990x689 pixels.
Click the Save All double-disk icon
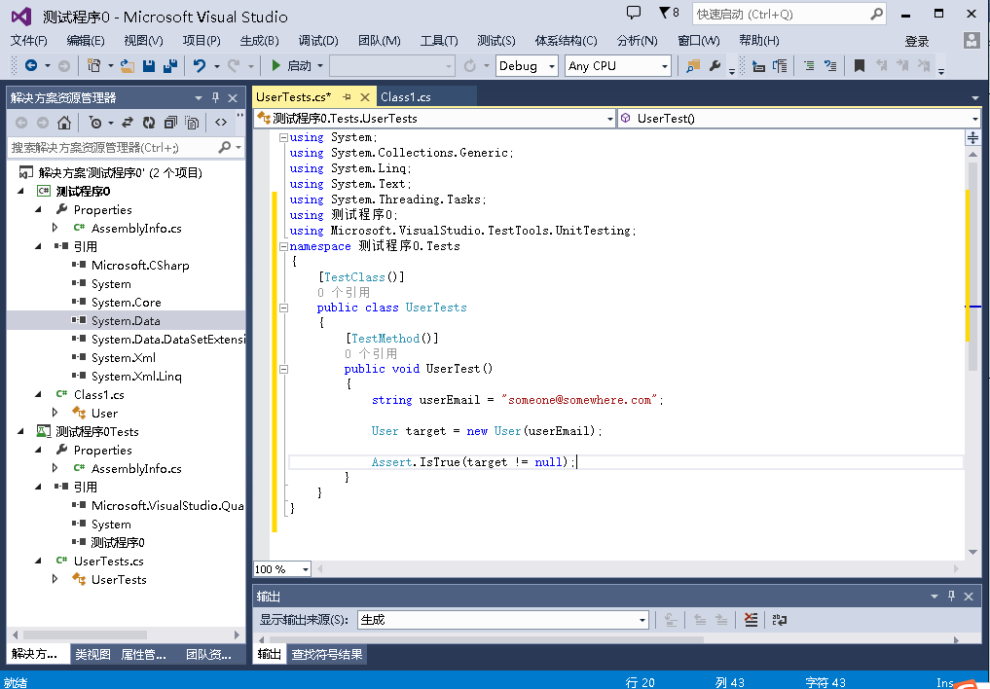tap(169, 65)
